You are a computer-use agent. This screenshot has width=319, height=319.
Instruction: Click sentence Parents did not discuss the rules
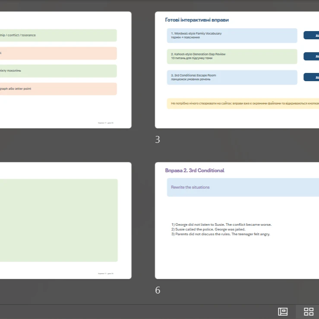221,234
